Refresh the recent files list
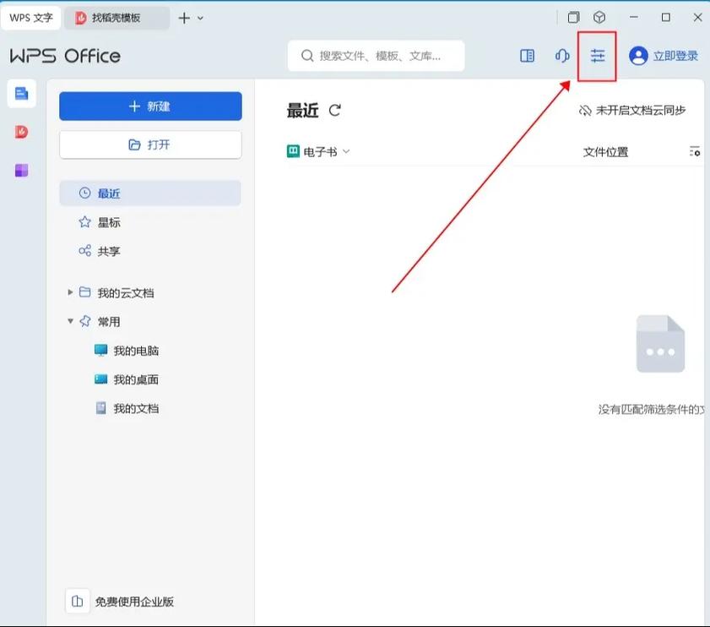Viewport: 710px width, 627px height. [334, 110]
